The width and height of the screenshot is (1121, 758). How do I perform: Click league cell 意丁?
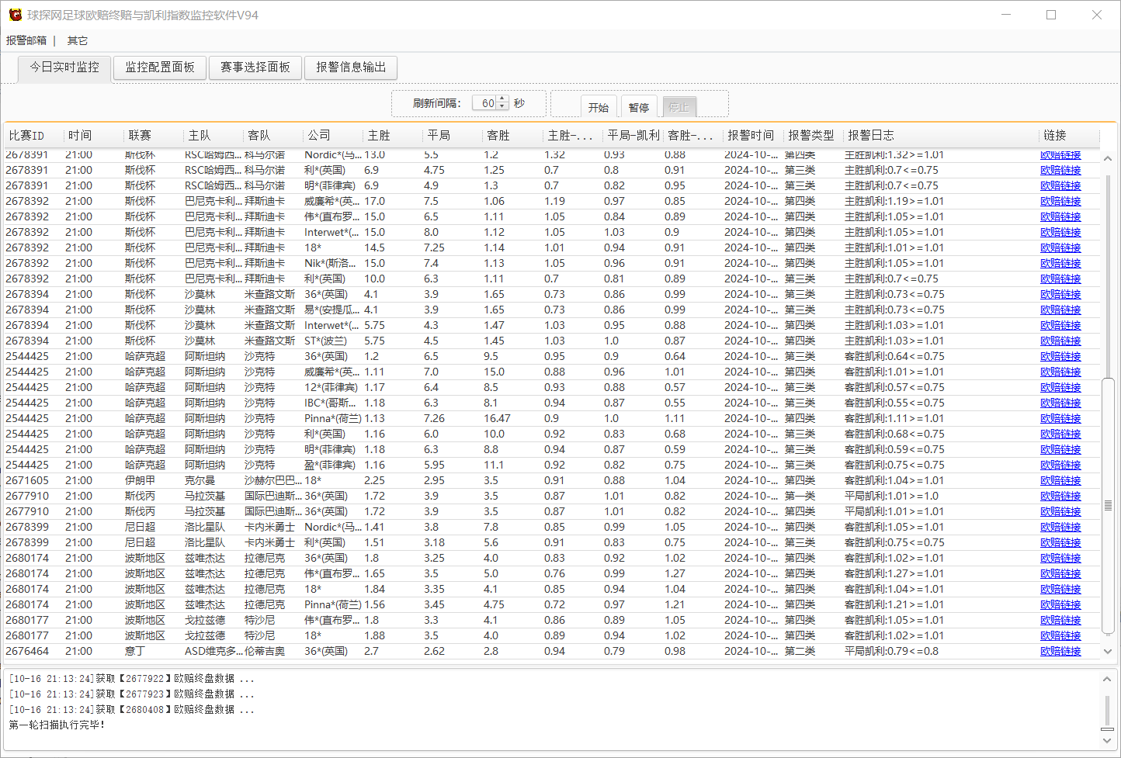pos(135,652)
